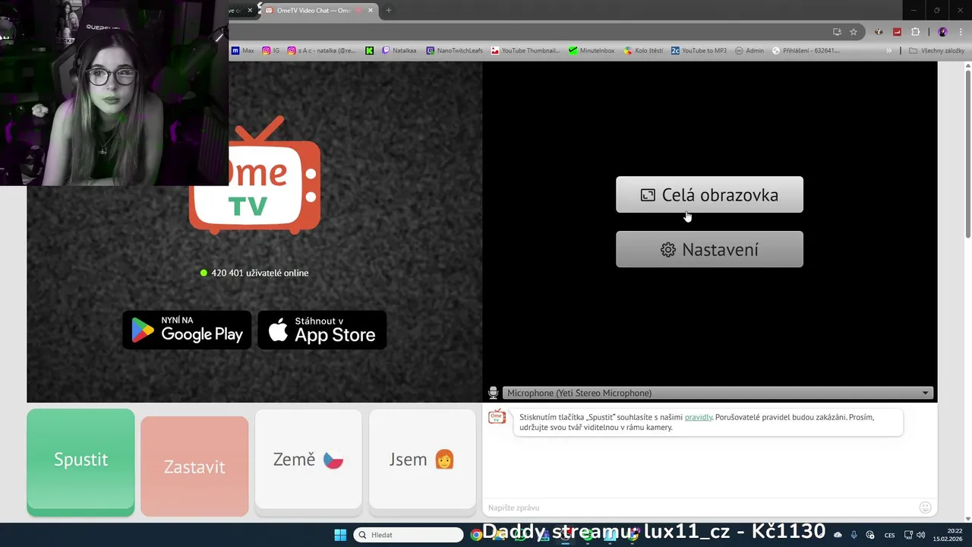The height and width of the screenshot is (547, 972).
Task: Open the Všechny záložky bookmarks folder
Action: 936,51
